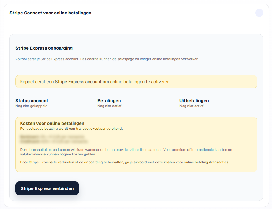The width and height of the screenshot is (272, 209).
Task: Click the 'Status account' label
Action: pyautogui.click(x=32, y=101)
